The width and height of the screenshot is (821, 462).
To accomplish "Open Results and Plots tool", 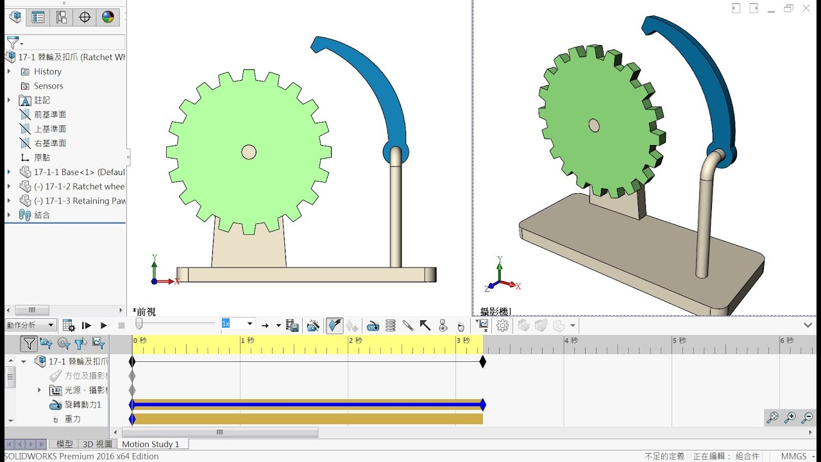I will [483, 326].
